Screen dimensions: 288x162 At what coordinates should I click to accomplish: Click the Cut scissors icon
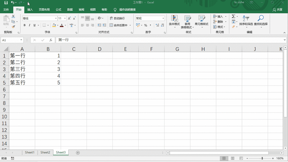[x=13, y=17]
